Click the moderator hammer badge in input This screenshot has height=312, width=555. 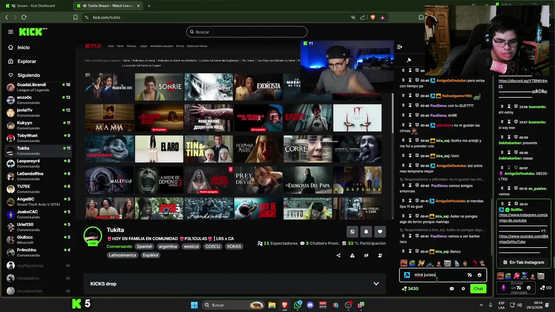click(407, 275)
